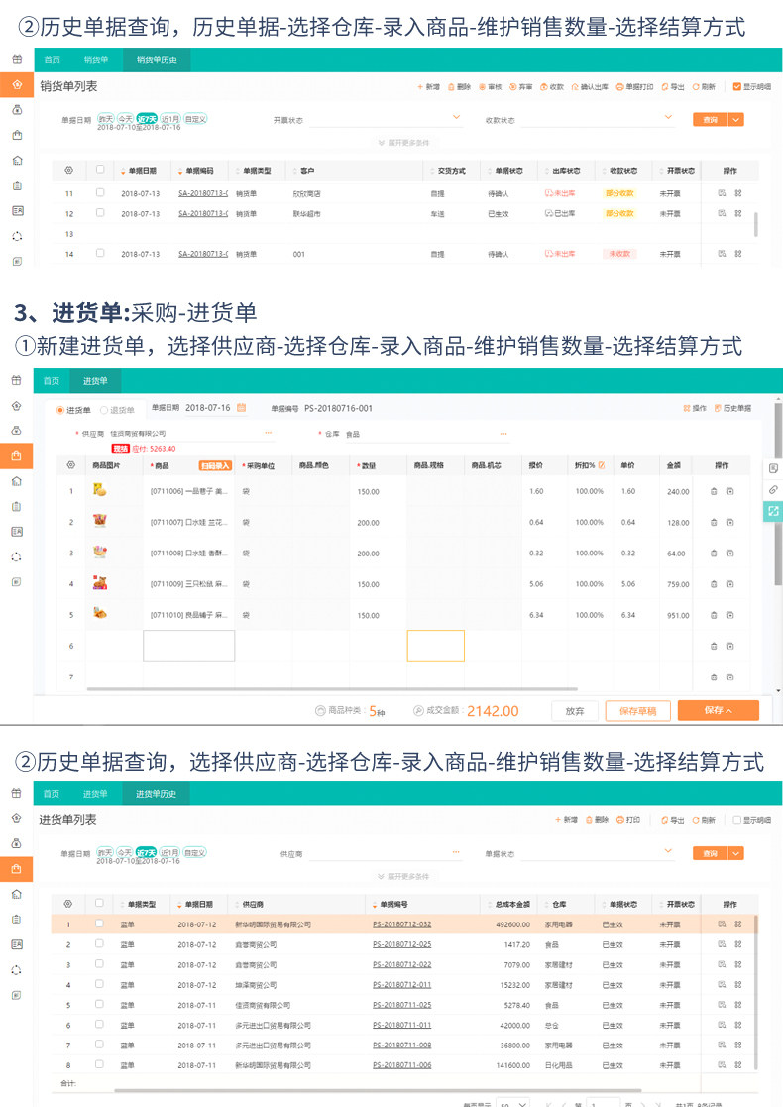Image resolution: width=783 pixels, height=1107 pixels.
Task: Open order link PS-20180711-006
Action: pos(402,1065)
